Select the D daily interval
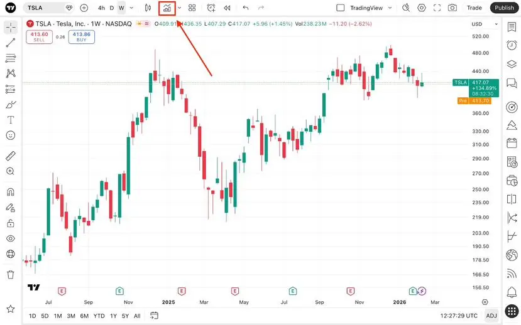This screenshot has width=521, height=325. click(112, 8)
